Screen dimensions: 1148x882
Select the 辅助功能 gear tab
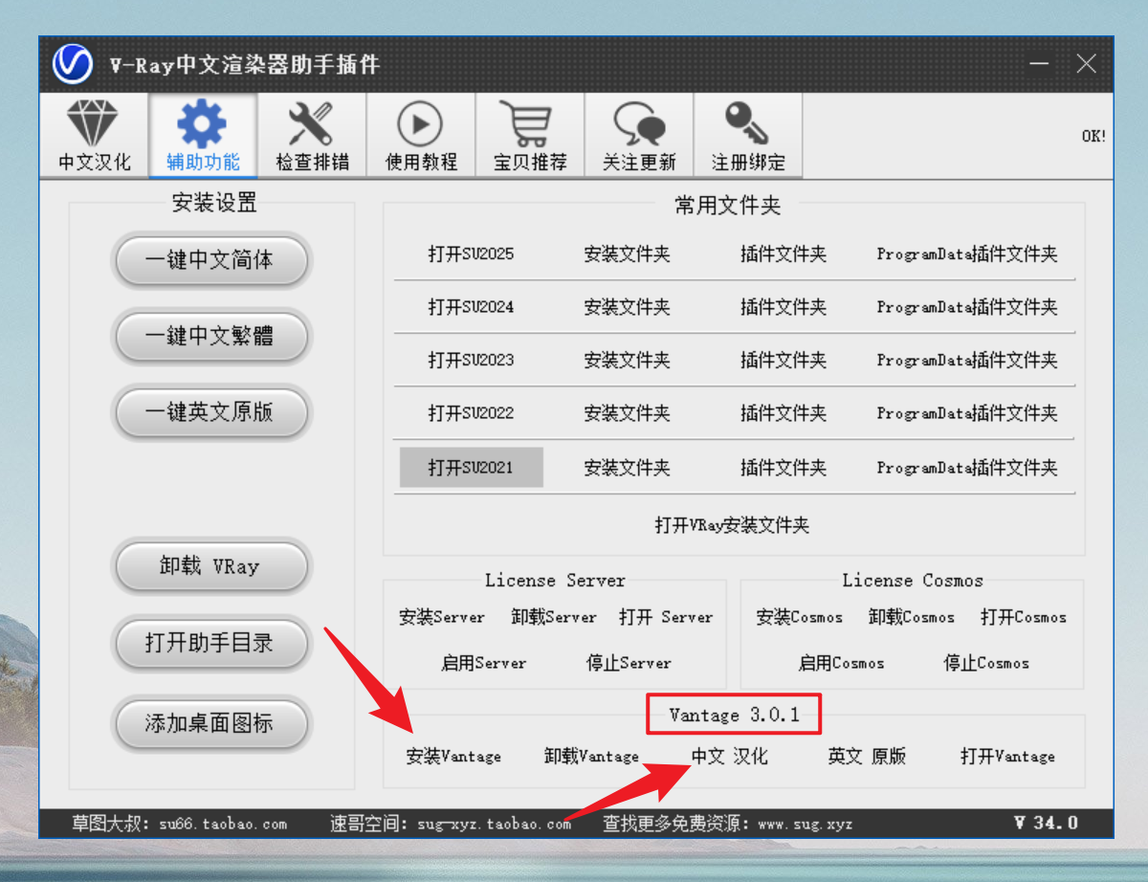[203, 136]
